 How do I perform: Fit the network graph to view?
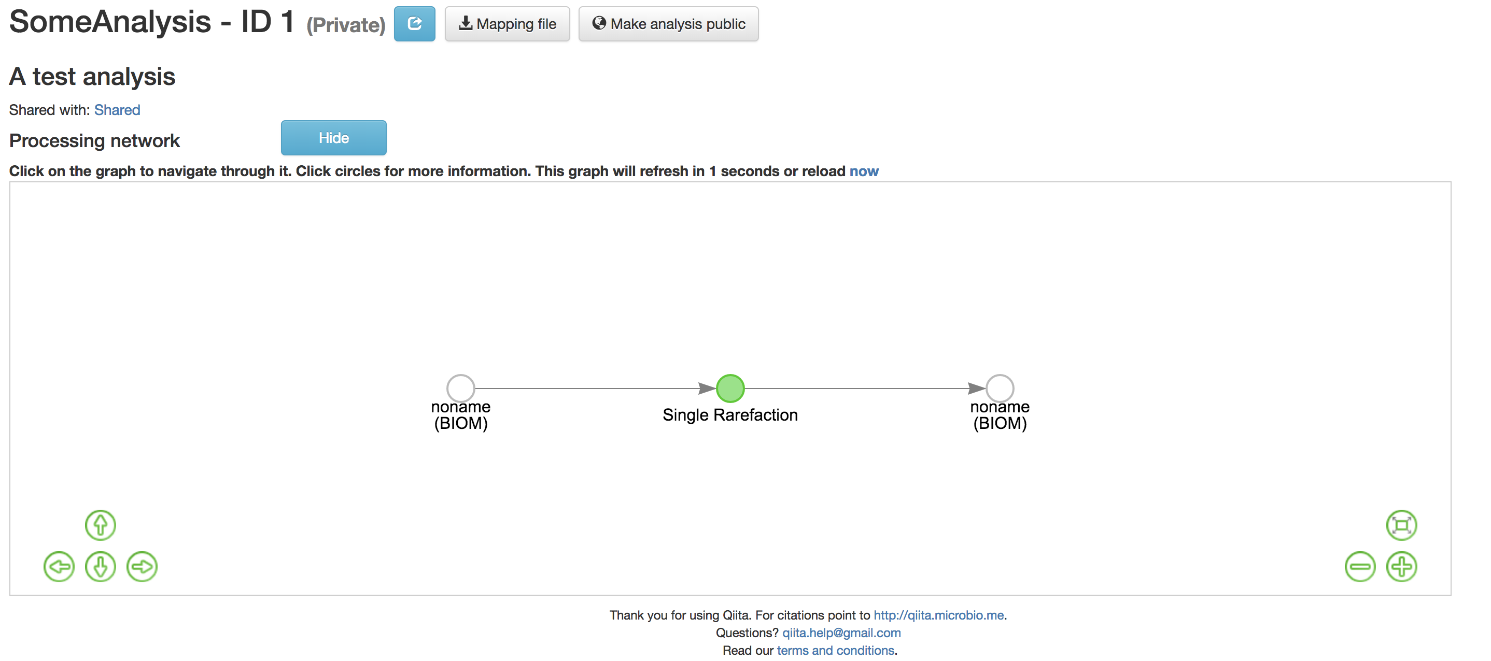1401,525
